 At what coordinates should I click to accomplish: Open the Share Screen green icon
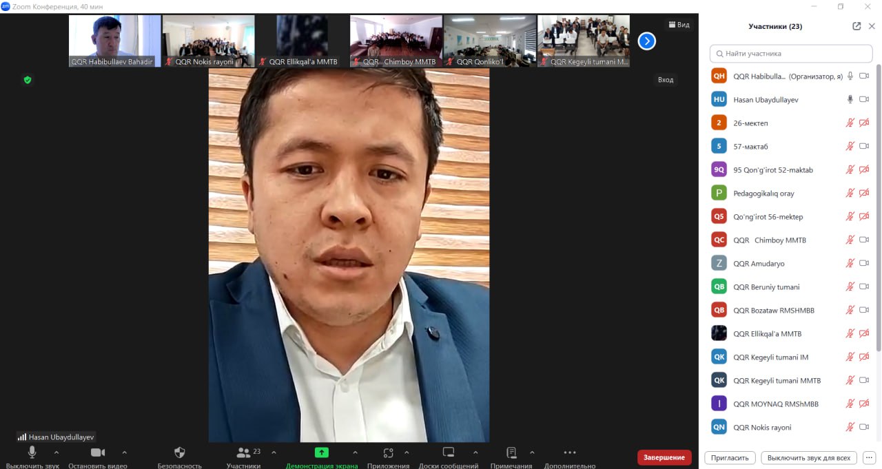click(322, 452)
